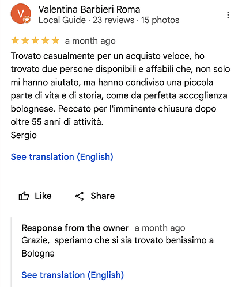Viewport: 242px width, 287px height.
Task: Click the owner response's 'a month ago' timestamp
Action: [x=160, y=228]
